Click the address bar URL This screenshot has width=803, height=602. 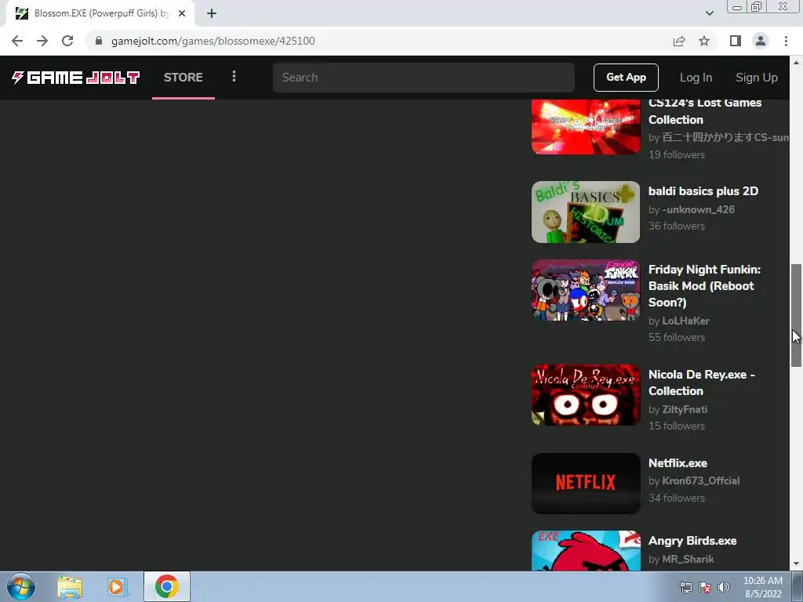(213, 41)
